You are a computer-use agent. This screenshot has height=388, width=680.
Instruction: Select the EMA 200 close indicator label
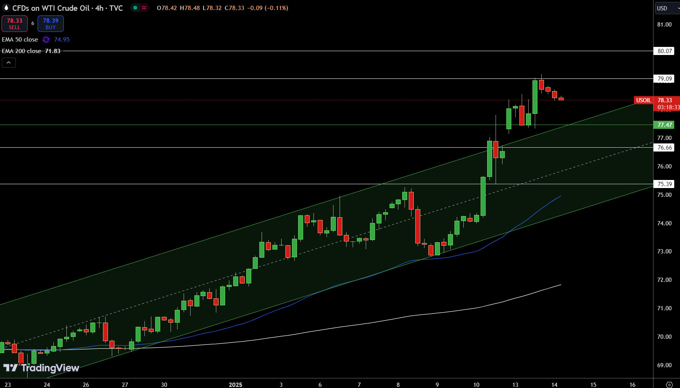tap(22, 51)
